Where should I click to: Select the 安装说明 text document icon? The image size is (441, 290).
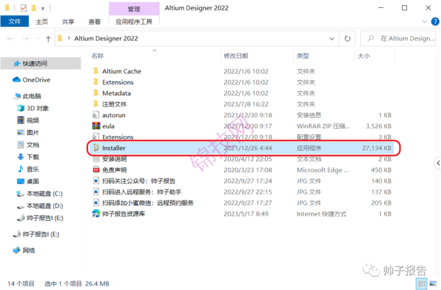coord(96,159)
